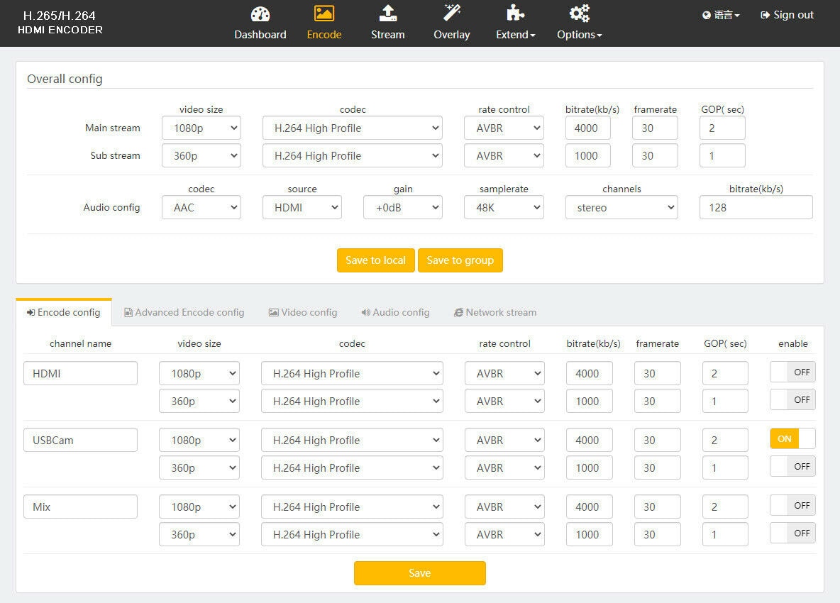Open Sub stream video size dropdown
This screenshot has height=603, width=840.
(201, 156)
